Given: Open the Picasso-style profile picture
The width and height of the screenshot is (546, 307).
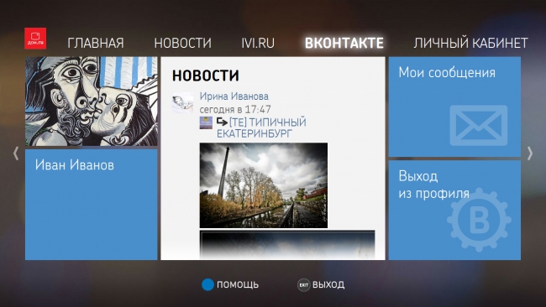Looking at the screenshot, I should point(92,101).
